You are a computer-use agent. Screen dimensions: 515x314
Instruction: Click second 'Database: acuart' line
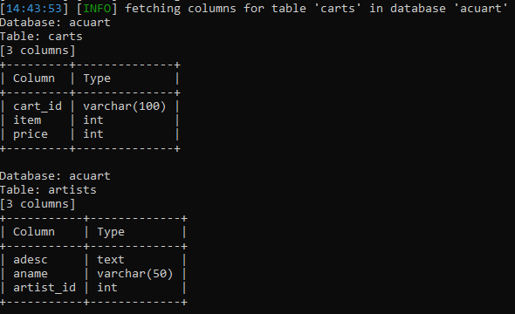[55, 176]
